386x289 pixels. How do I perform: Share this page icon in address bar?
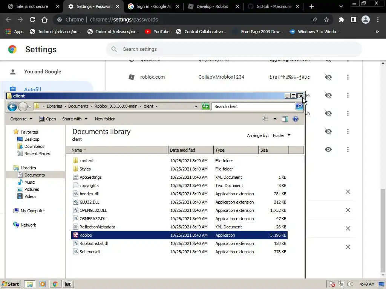coord(314,20)
